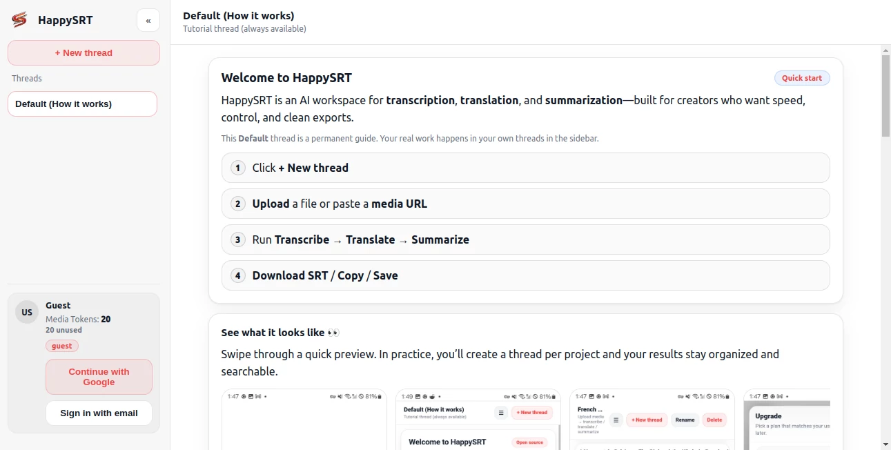Select step 3 Transcribe Translate Summarize row
This screenshot has height=450, width=891.
click(x=525, y=239)
